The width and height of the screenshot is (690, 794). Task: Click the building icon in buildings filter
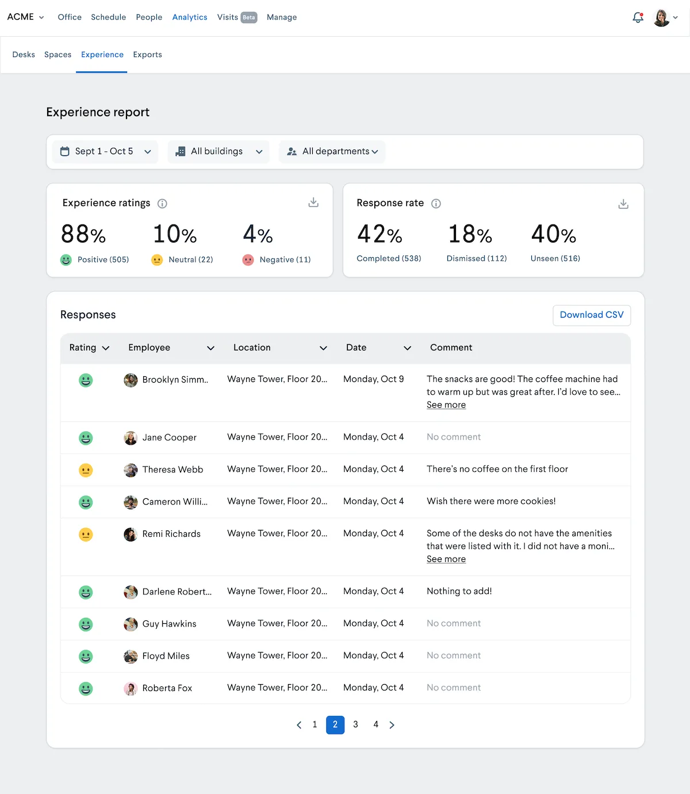[x=180, y=151]
